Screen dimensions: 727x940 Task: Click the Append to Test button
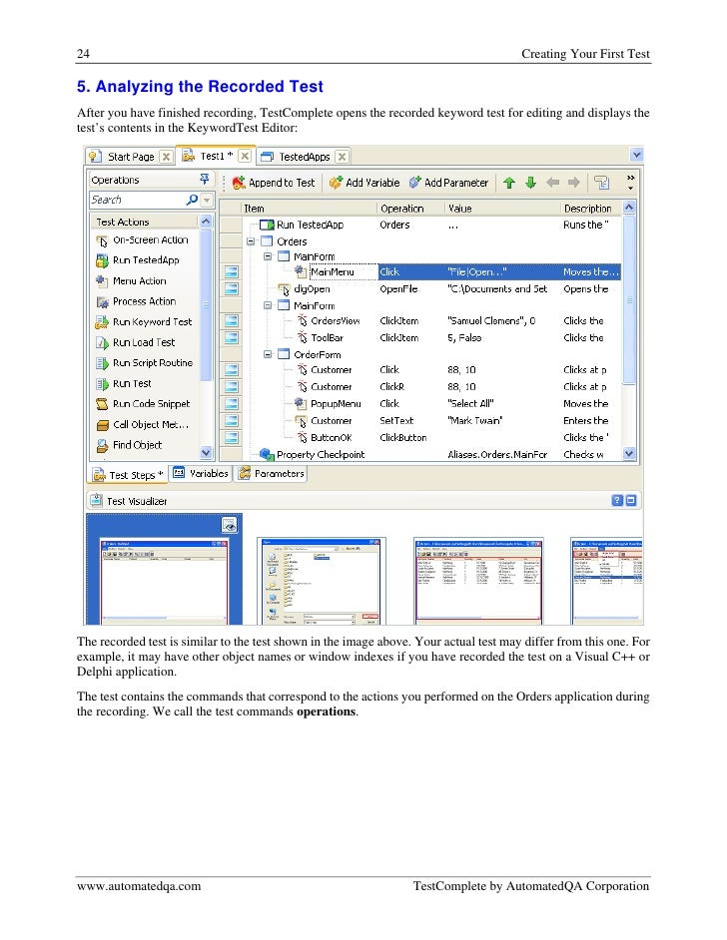click(x=274, y=183)
